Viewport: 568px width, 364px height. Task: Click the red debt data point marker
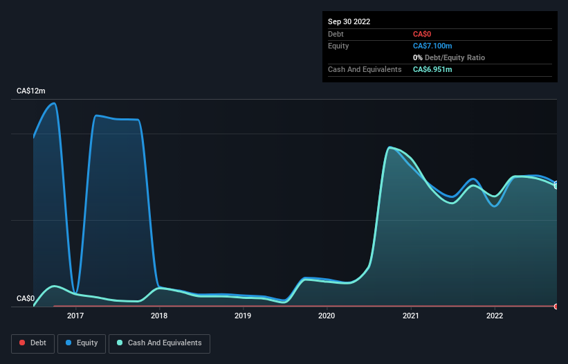(556, 307)
